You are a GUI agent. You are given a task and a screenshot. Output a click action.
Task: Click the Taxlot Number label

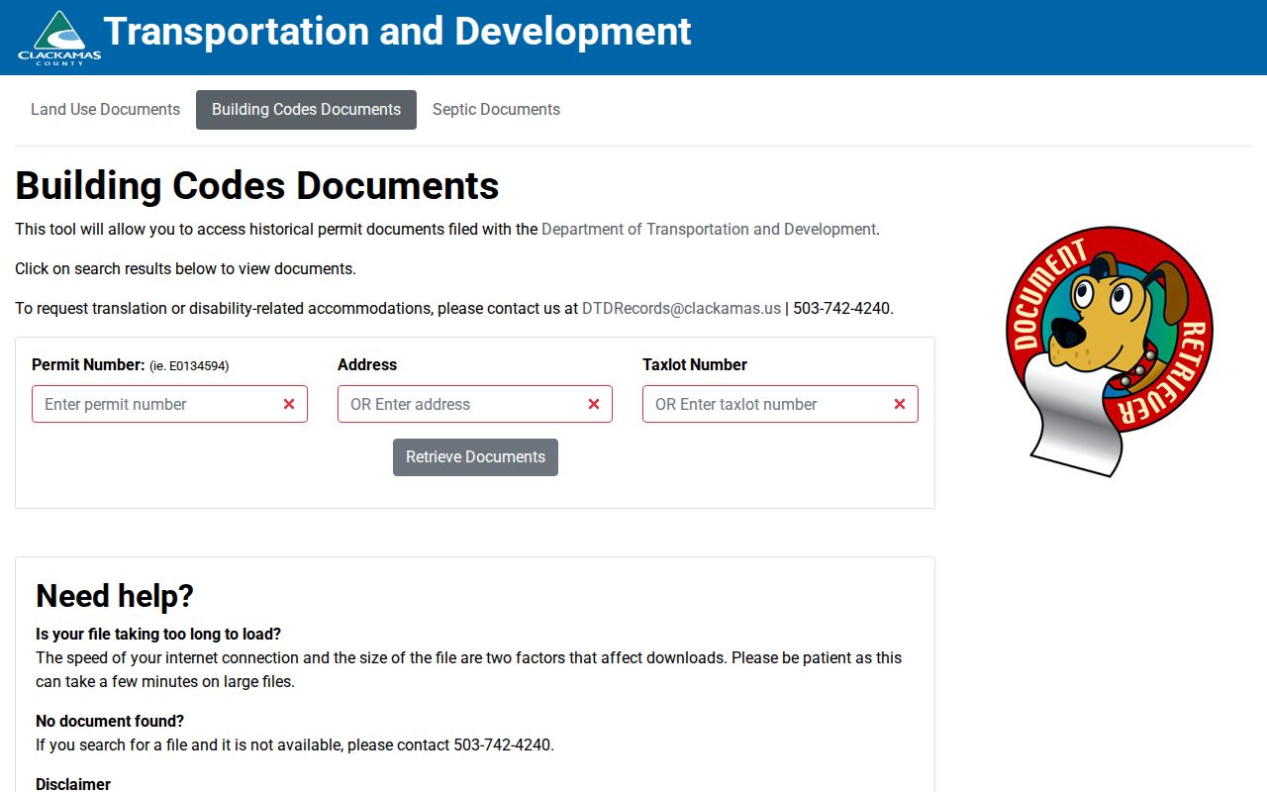pyautogui.click(x=695, y=364)
